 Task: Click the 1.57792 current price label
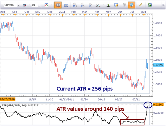158,65
